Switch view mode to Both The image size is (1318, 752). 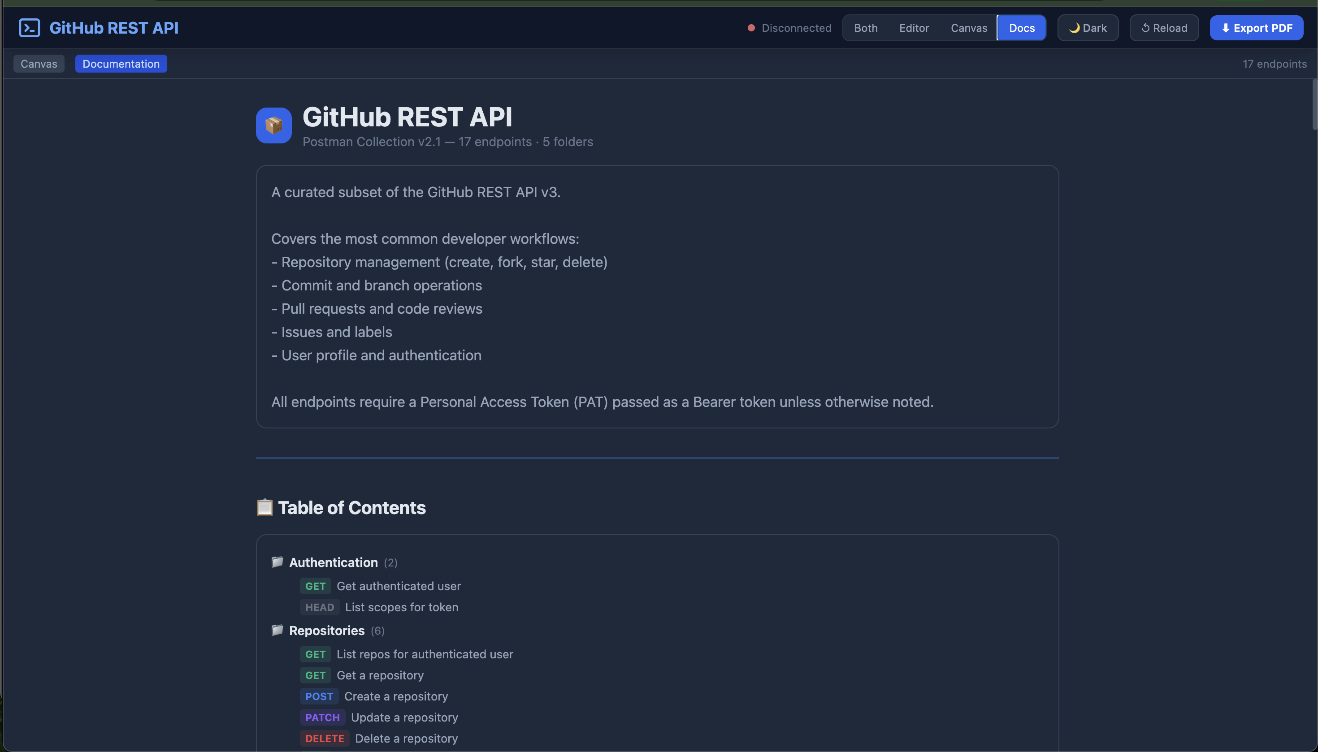(x=866, y=28)
